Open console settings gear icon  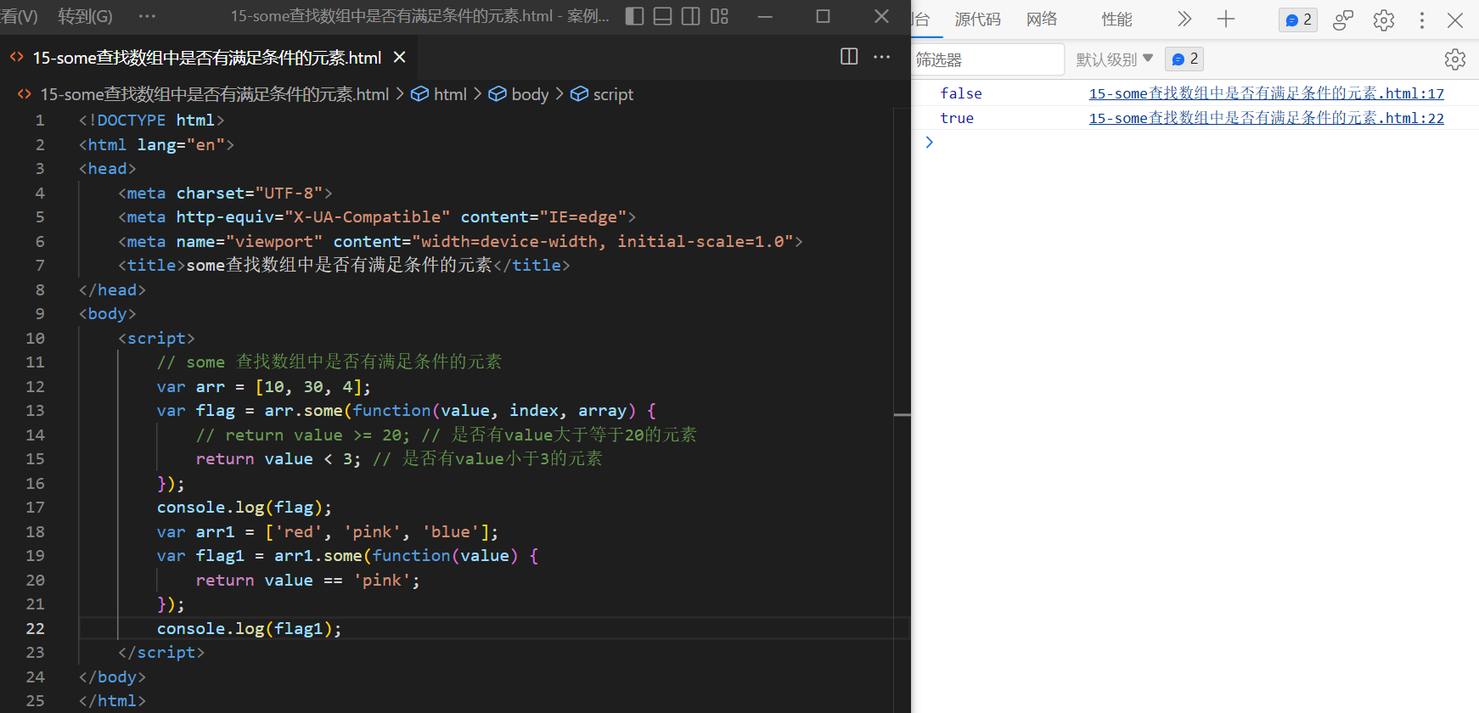pyautogui.click(x=1455, y=59)
